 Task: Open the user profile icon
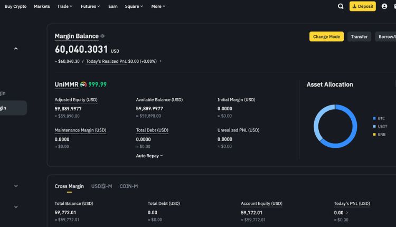coord(385,6)
